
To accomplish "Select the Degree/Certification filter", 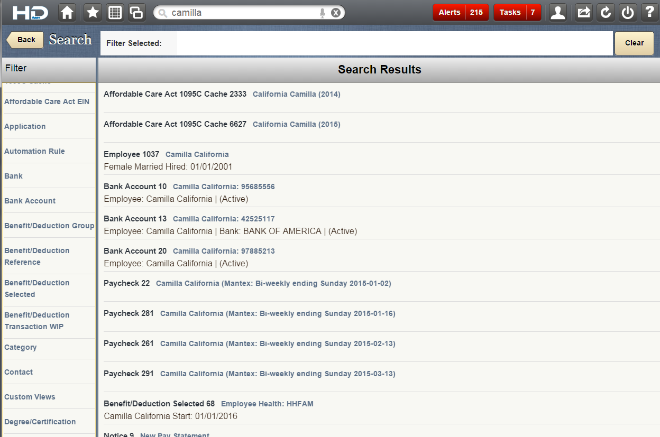I will (40, 422).
